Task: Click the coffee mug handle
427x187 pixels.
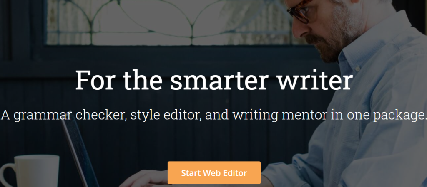Action: 8,174
